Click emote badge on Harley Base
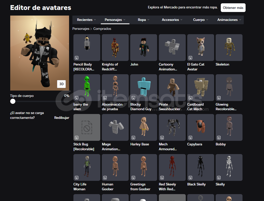Viewport: 264px width, 201px height. [x=134, y=138]
